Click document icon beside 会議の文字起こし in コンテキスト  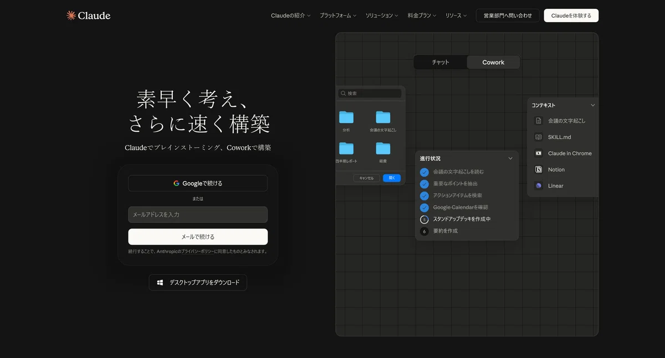click(x=538, y=121)
